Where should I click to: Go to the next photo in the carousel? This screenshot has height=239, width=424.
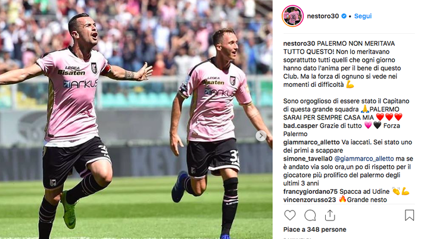(261, 136)
